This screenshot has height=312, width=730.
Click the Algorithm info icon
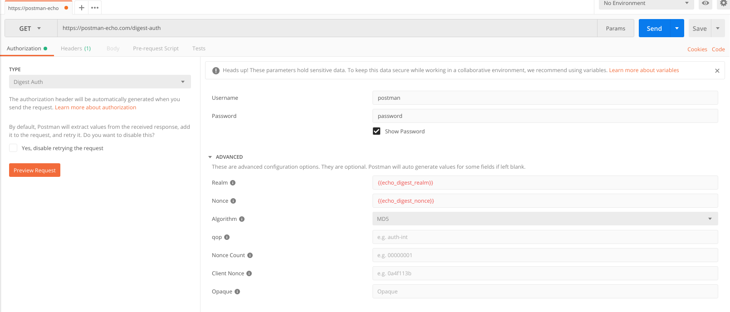242,219
